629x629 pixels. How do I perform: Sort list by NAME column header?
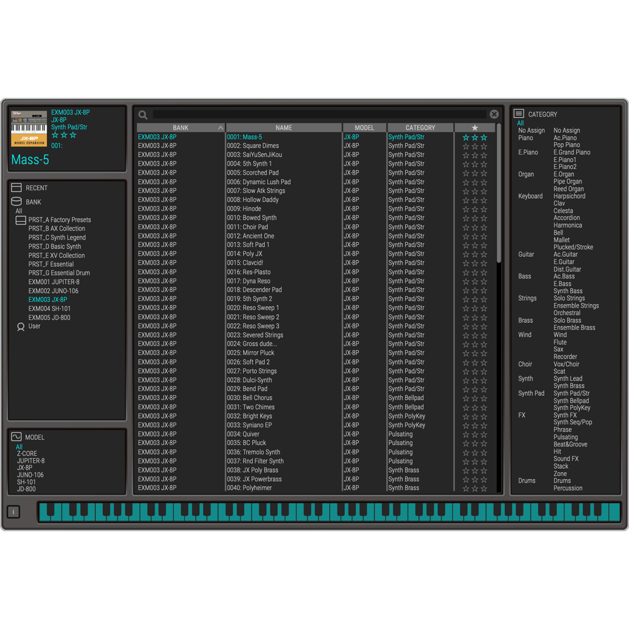[284, 127]
